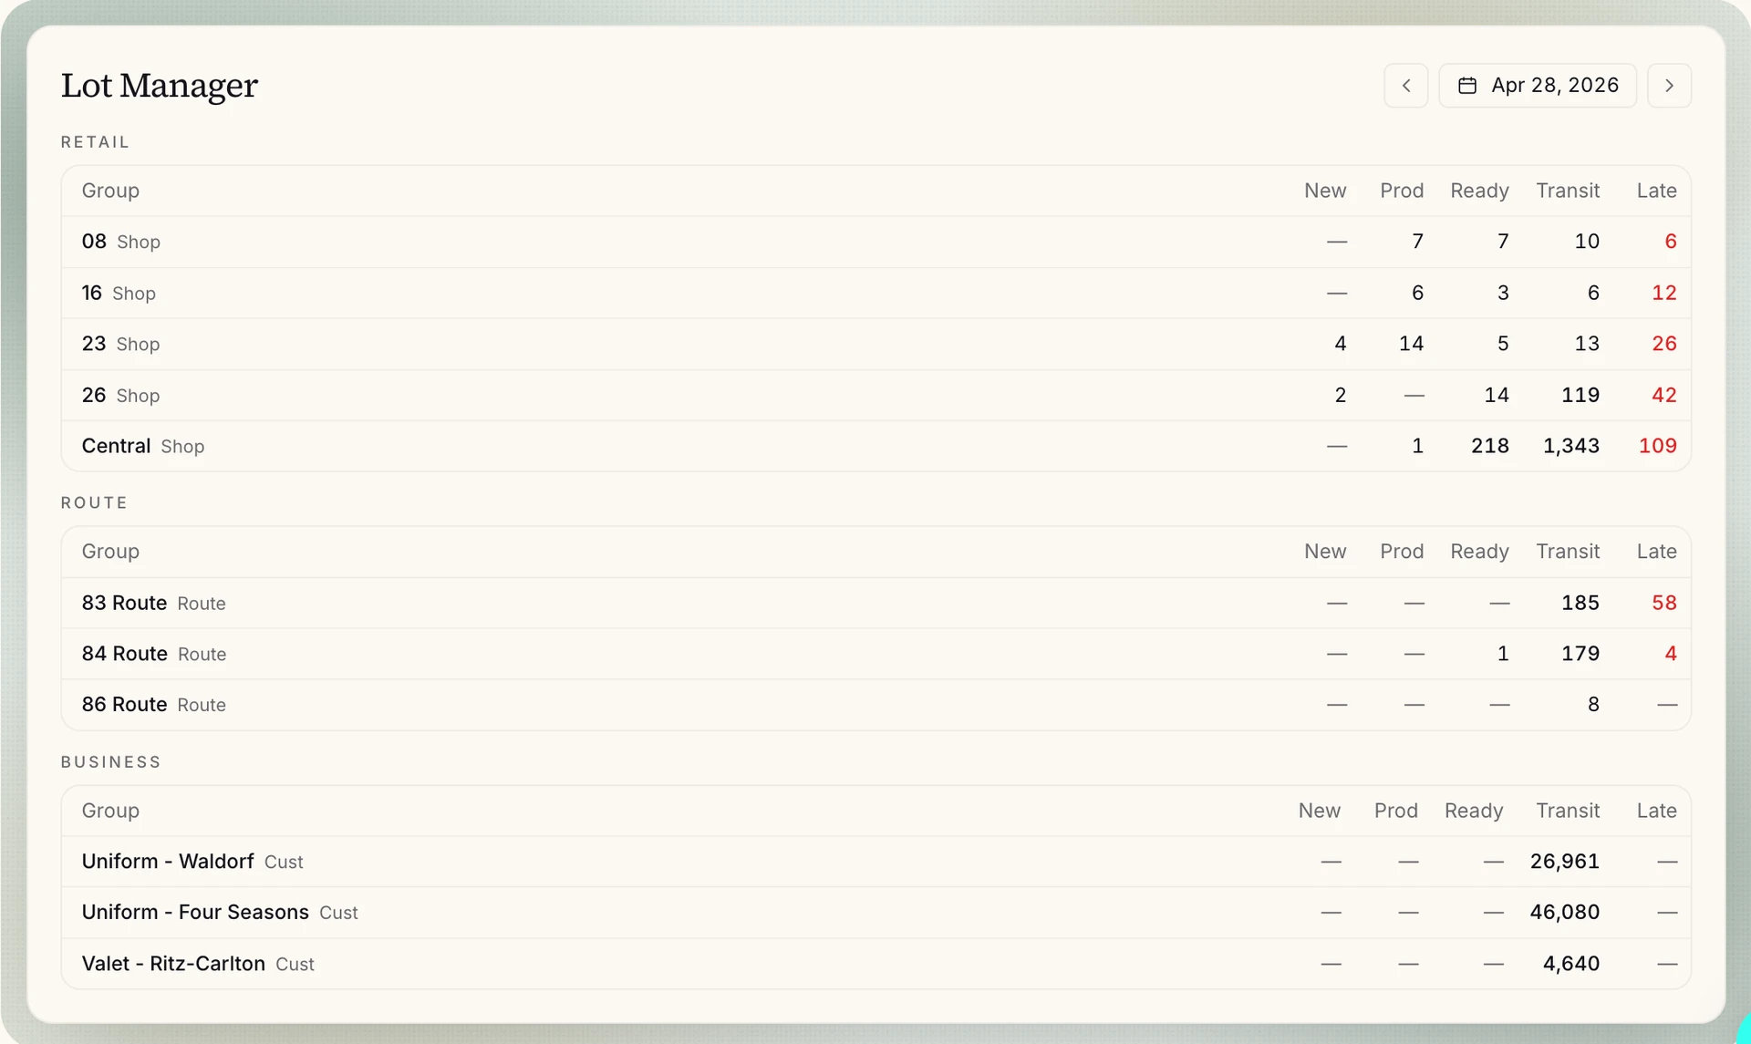This screenshot has height=1044, width=1751.
Task: Open the 86 Route group
Action: coord(875,705)
